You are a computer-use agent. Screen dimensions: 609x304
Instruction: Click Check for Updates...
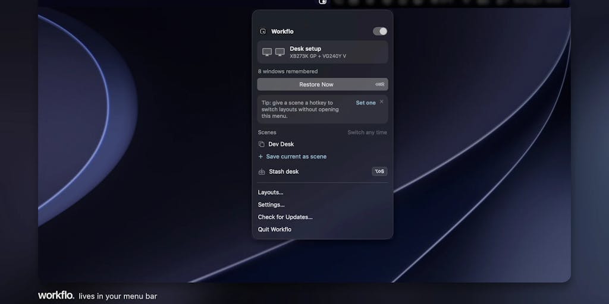click(x=285, y=217)
